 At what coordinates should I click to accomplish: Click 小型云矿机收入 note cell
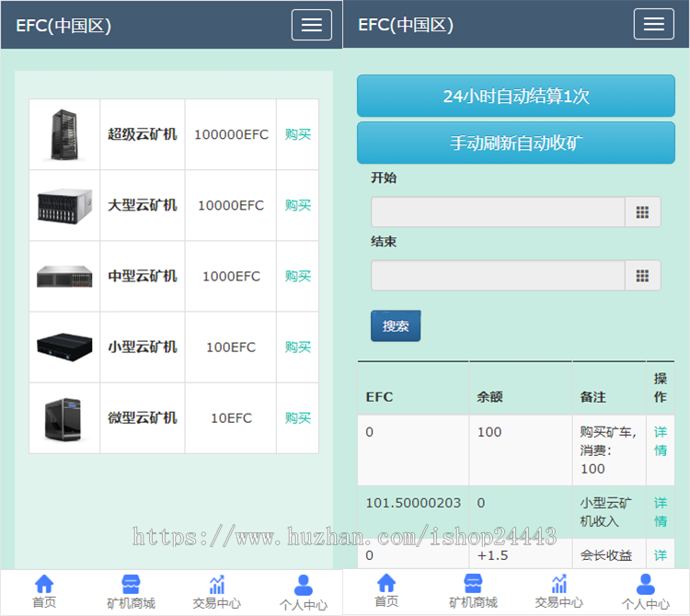pyautogui.click(x=609, y=512)
